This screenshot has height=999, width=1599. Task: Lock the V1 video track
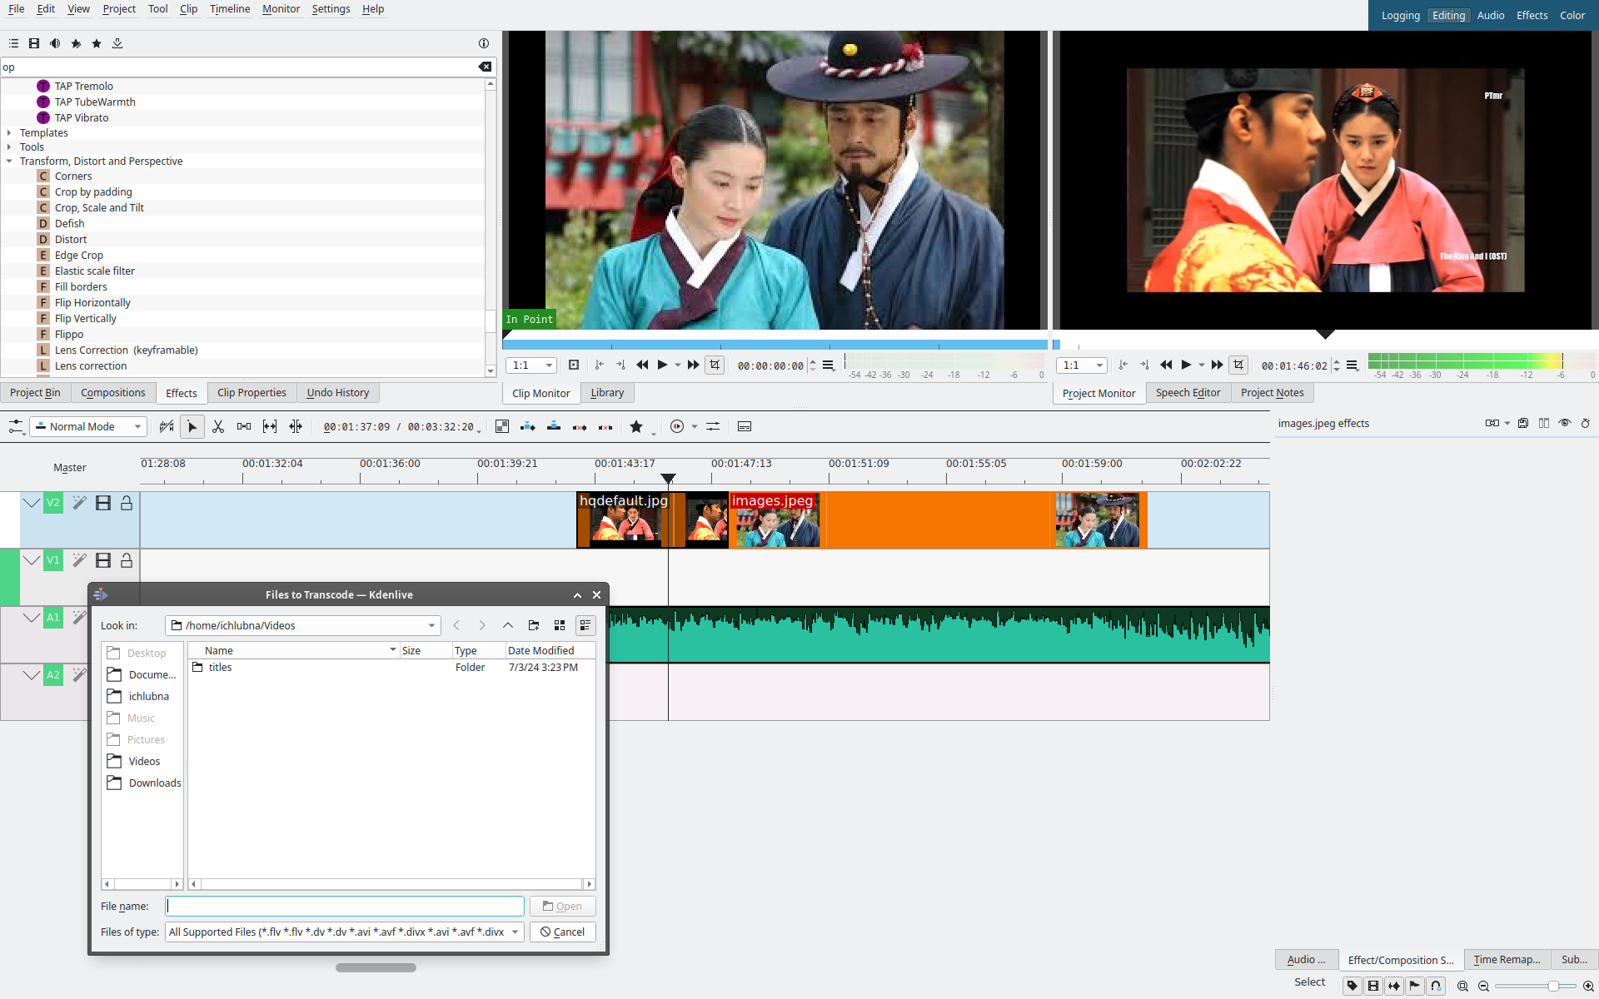point(127,560)
